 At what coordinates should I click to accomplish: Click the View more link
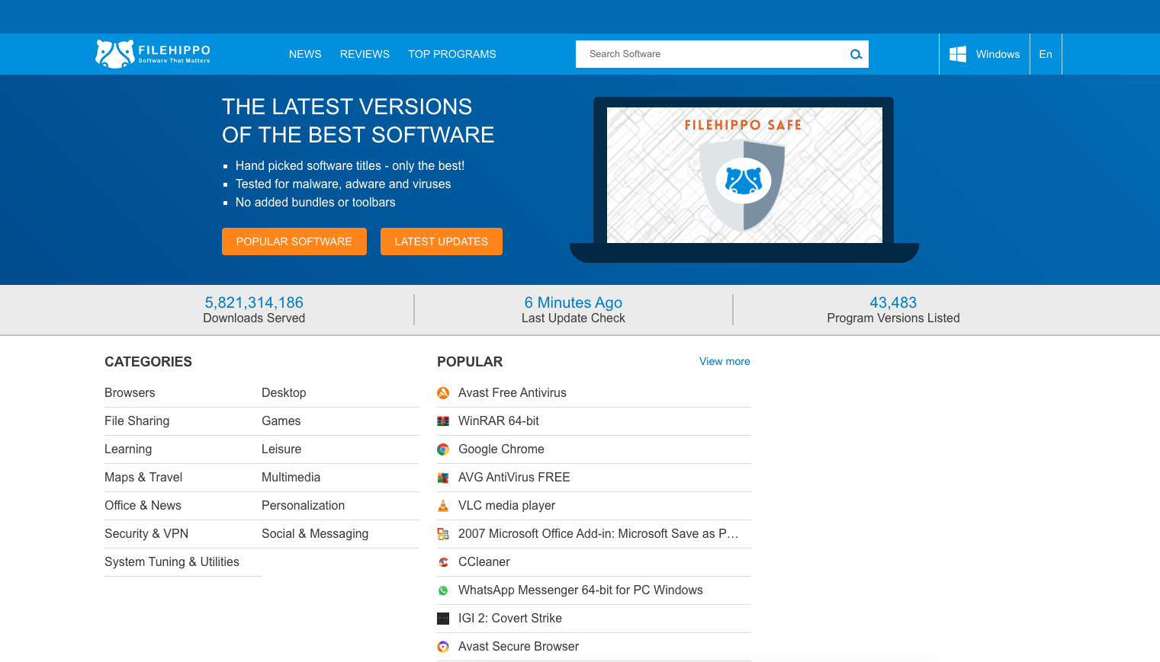(725, 361)
